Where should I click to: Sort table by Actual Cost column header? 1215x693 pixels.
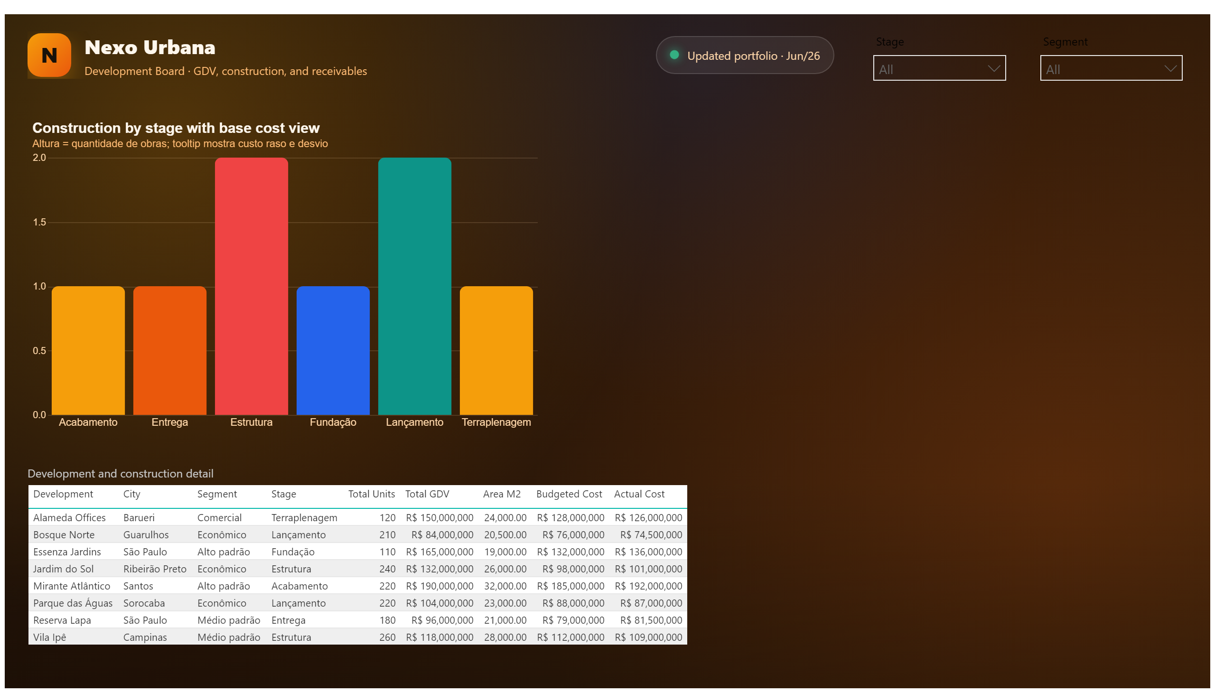click(x=639, y=494)
